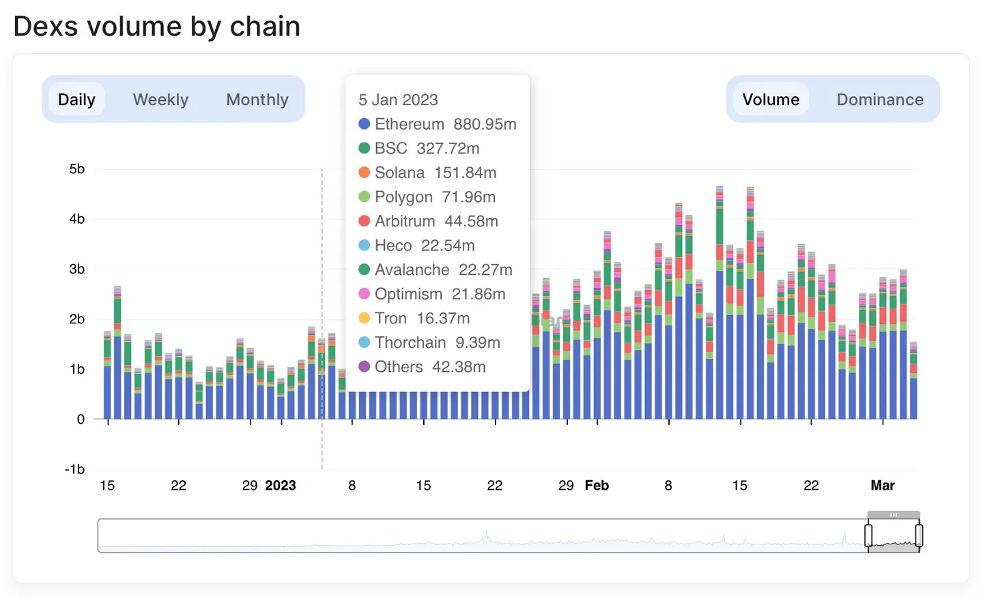983x601 pixels.
Task: Click the red Arbitrum dot in tooltip
Action: [364, 221]
